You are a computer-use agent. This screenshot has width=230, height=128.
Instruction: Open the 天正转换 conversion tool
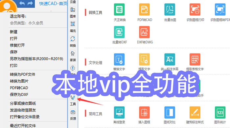[119, 9]
